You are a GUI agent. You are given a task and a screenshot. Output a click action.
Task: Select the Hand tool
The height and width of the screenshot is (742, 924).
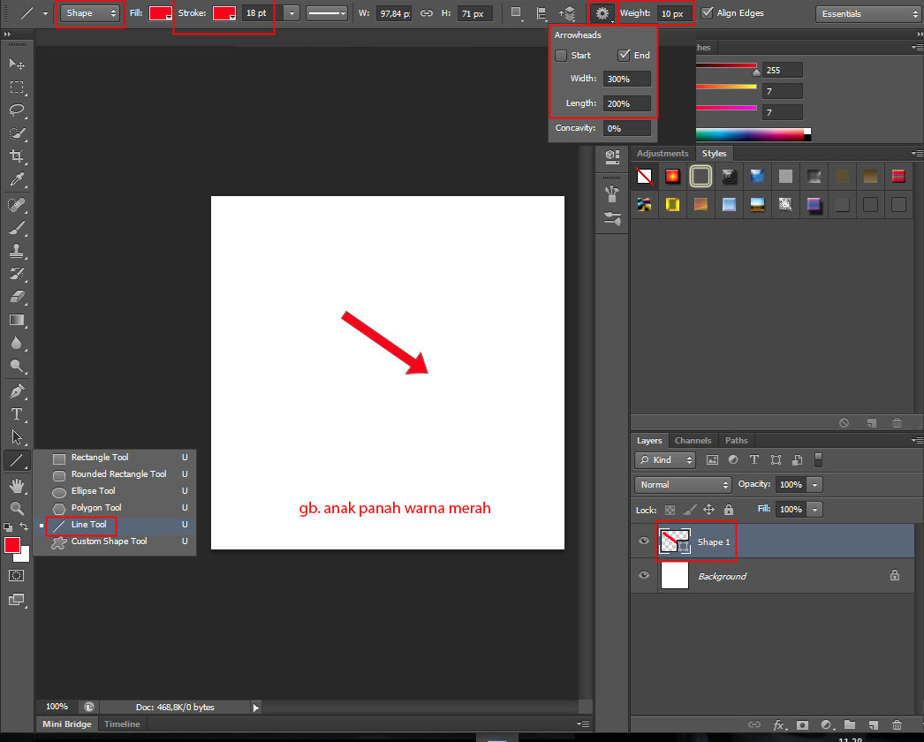pos(17,485)
